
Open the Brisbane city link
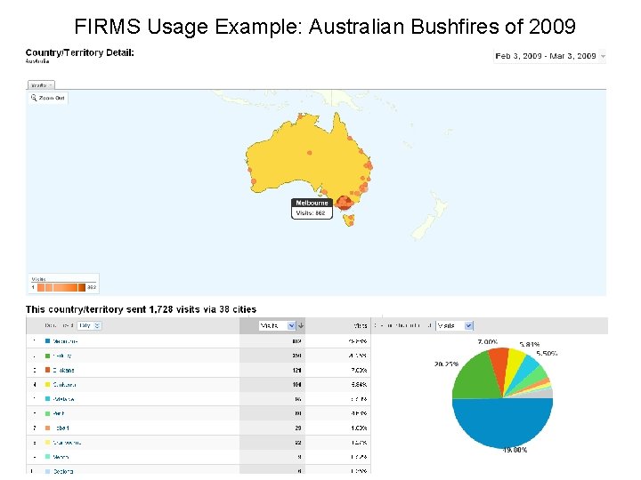click(63, 370)
